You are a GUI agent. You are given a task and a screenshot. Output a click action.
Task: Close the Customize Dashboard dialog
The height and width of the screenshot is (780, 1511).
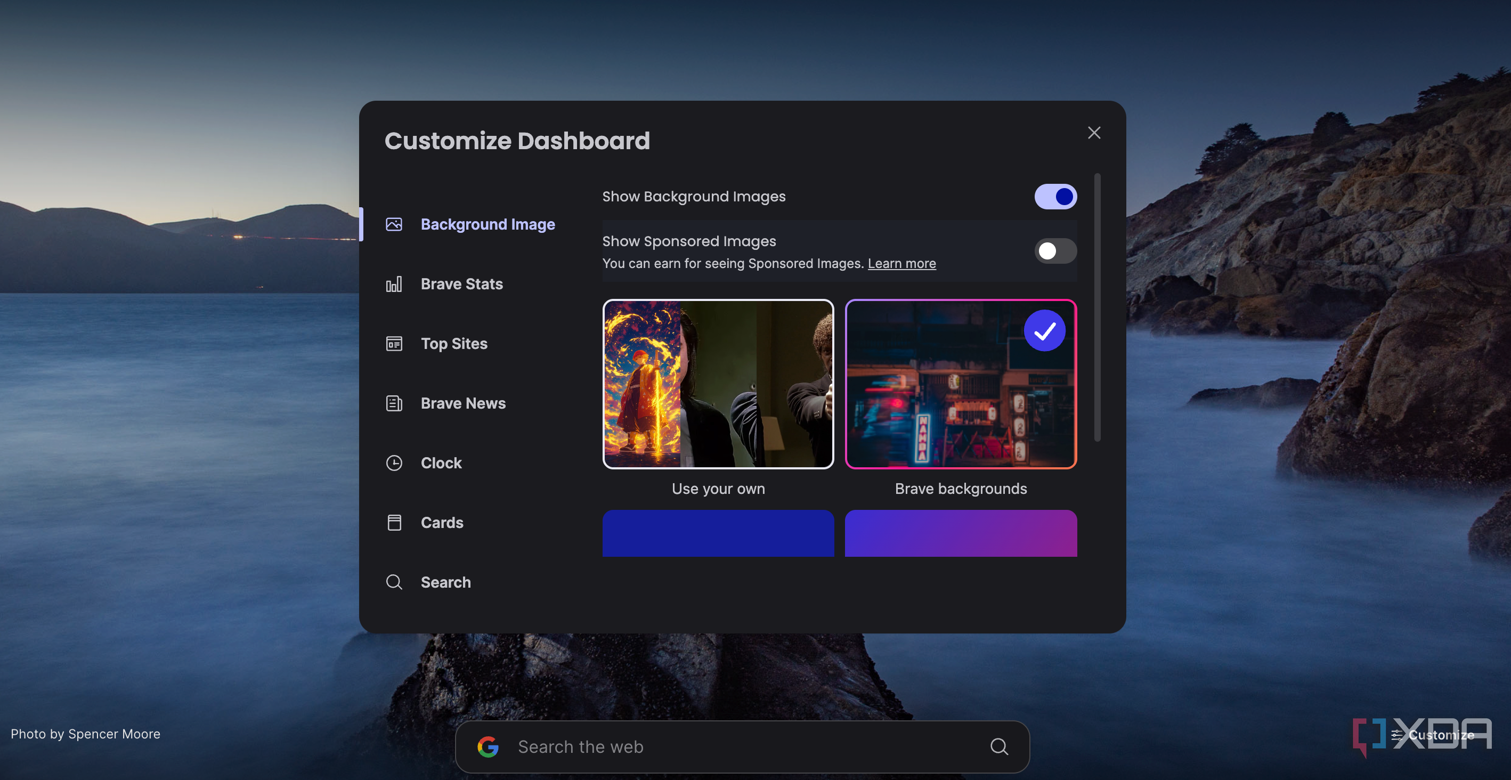point(1094,133)
